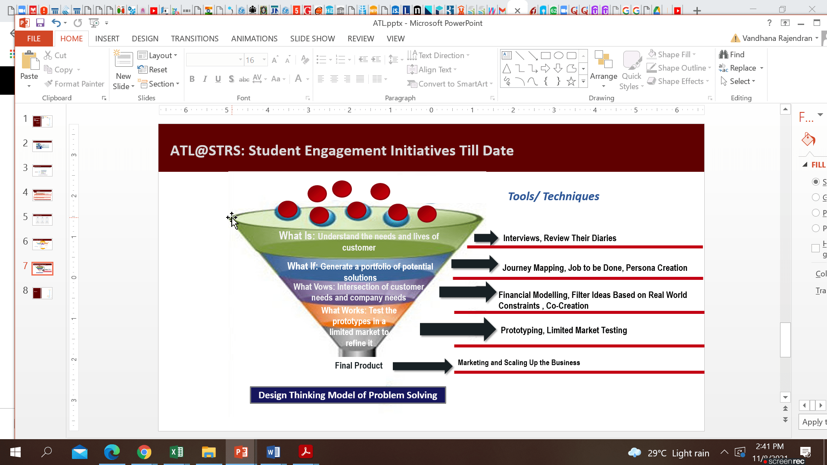
Task: Select the Solid fill radio button
Action: [x=817, y=182]
